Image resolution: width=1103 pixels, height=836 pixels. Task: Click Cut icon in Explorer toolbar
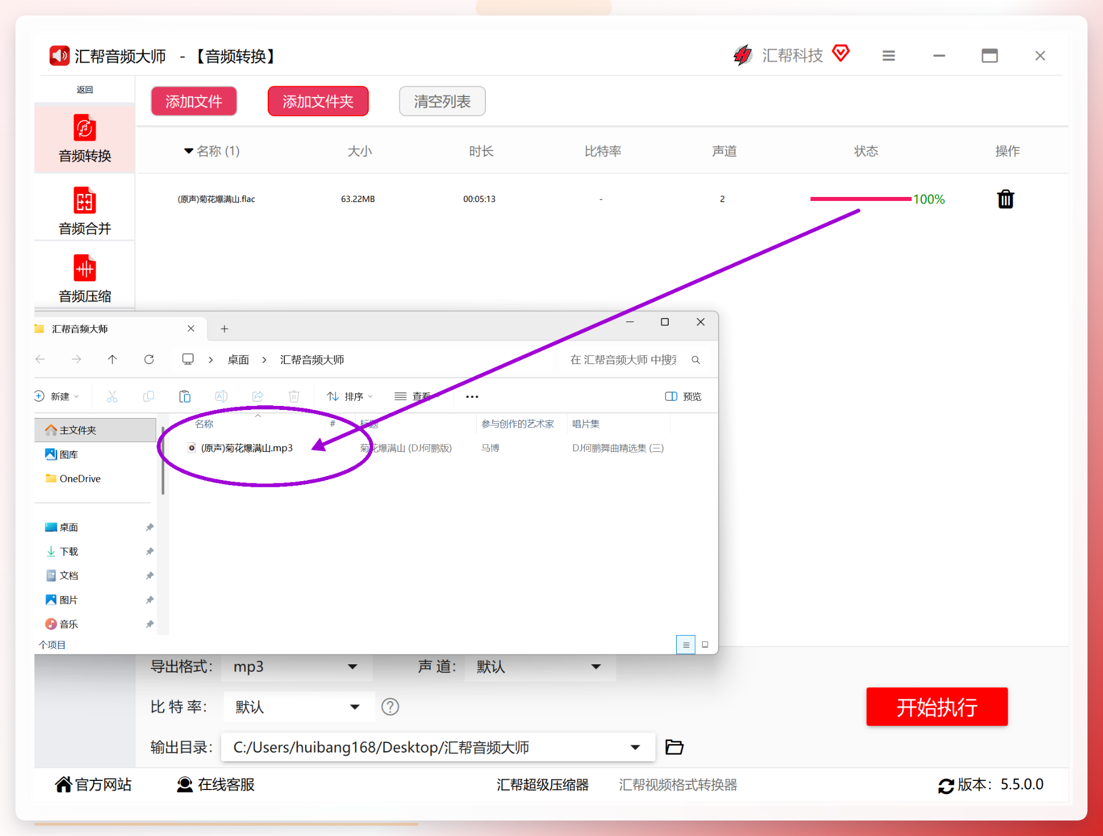(112, 396)
